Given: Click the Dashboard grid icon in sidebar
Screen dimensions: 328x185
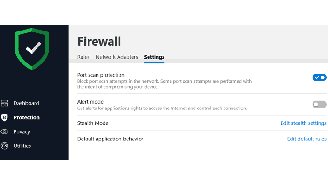Looking at the screenshot, I should point(4,103).
